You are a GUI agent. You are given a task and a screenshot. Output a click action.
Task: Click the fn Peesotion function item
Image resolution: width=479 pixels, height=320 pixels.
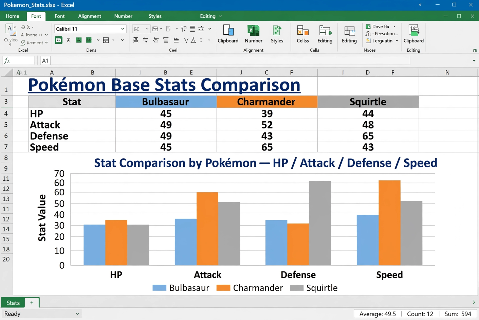(x=382, y=34)
